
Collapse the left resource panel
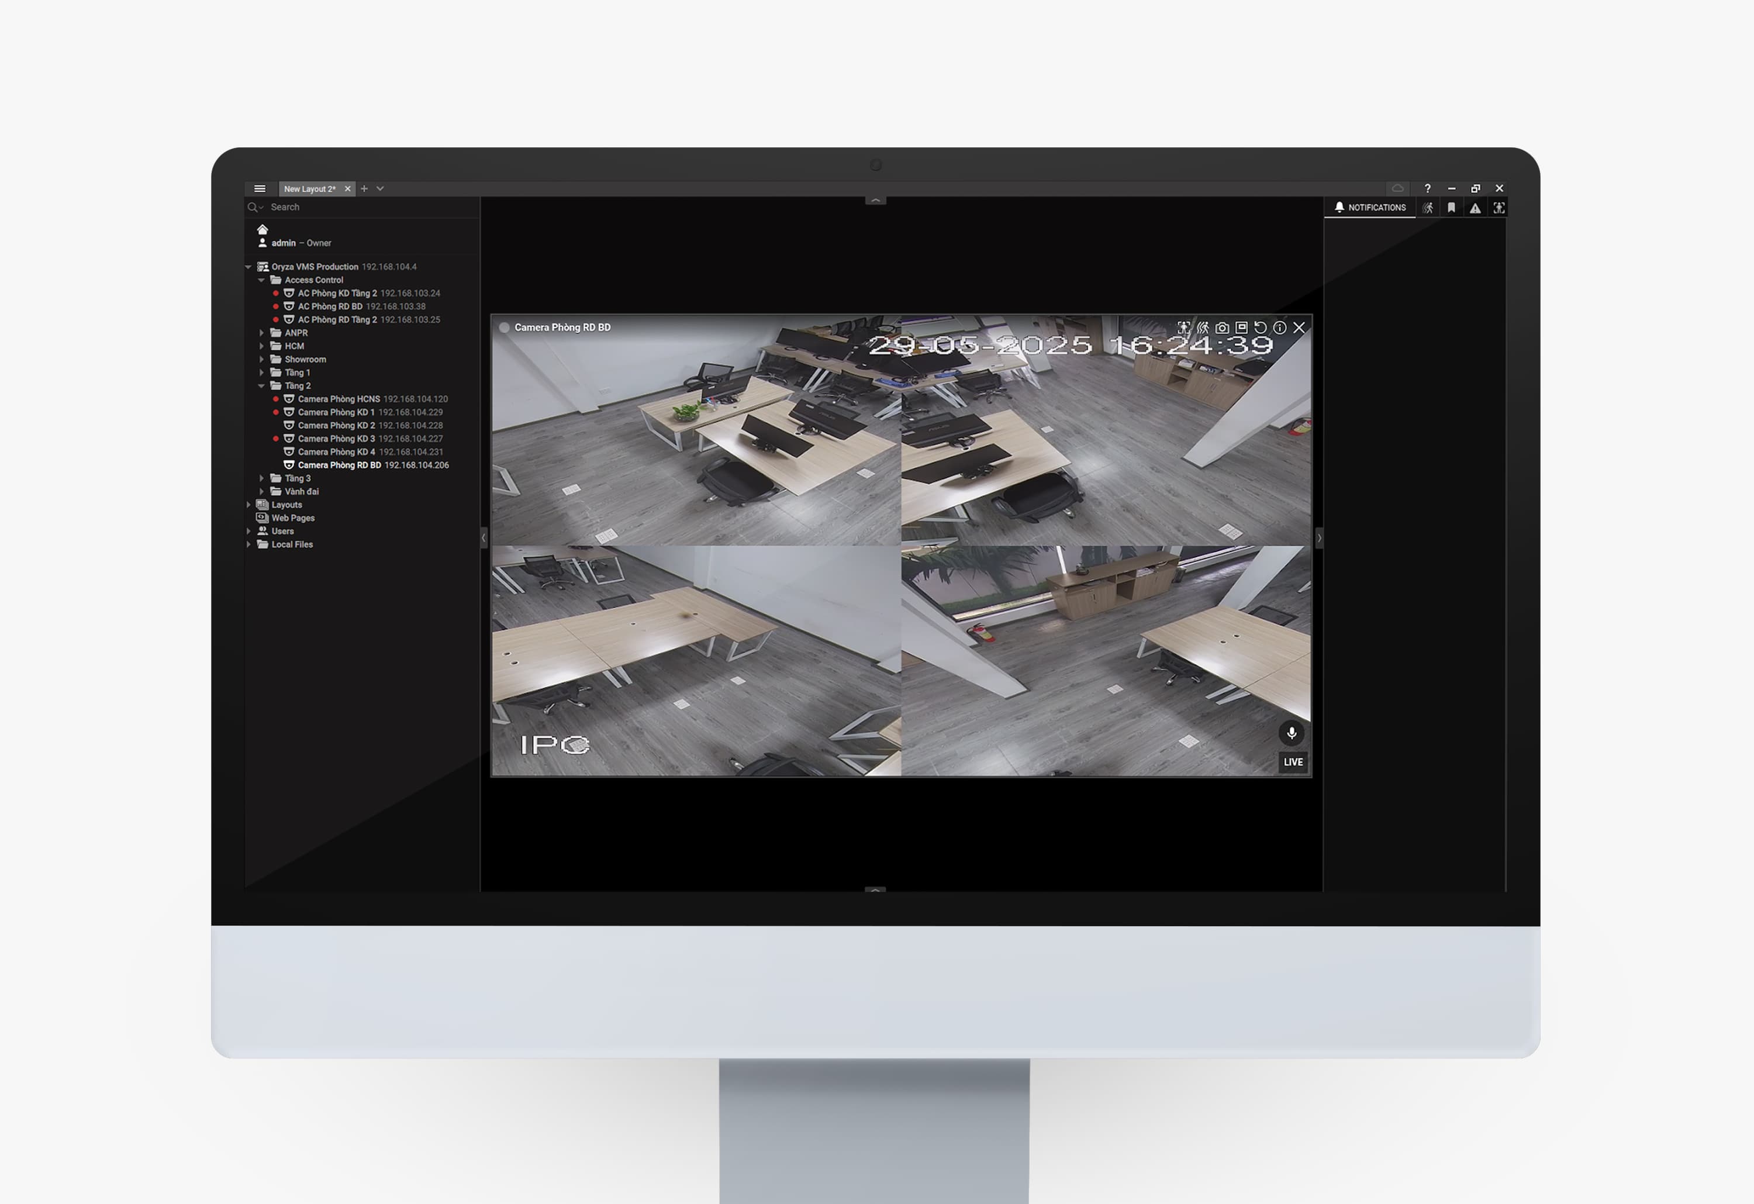[x=484, y=538]
